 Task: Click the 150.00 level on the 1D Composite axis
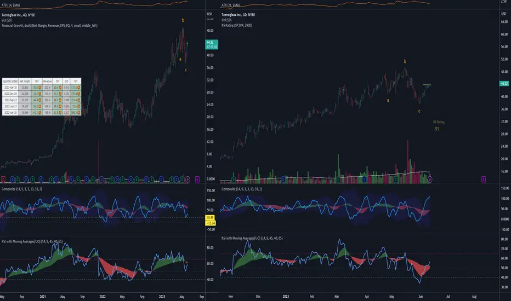[x=505, y=188]
